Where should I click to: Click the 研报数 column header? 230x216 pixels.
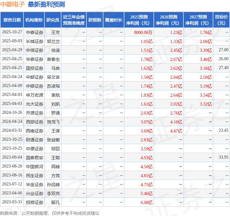[x=94, y=20]
